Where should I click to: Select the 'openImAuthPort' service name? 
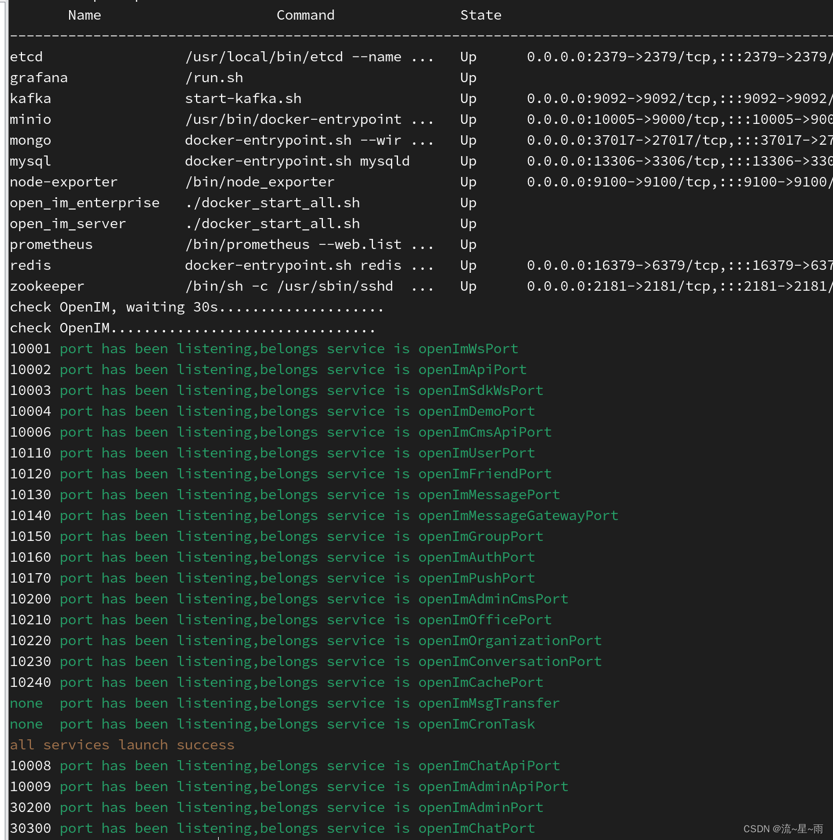(x=477, y=557)
